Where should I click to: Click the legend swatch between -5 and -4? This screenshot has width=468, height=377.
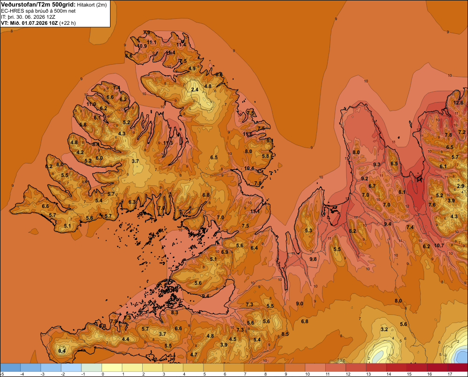pos(10,368)
